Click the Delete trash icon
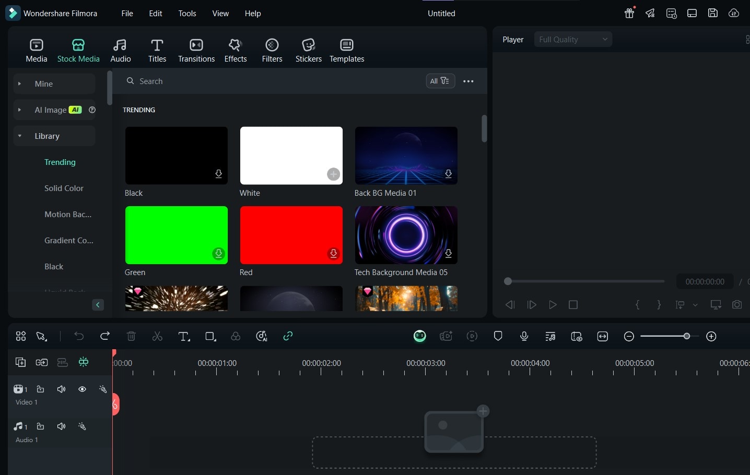 point(132,337)
